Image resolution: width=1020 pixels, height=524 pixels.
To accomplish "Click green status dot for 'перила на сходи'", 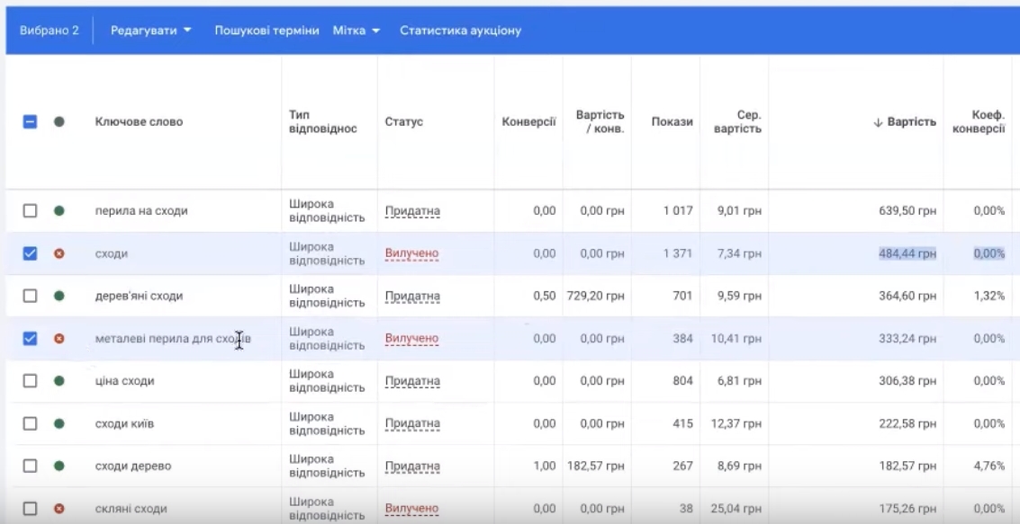I will (x=59, y=211).
